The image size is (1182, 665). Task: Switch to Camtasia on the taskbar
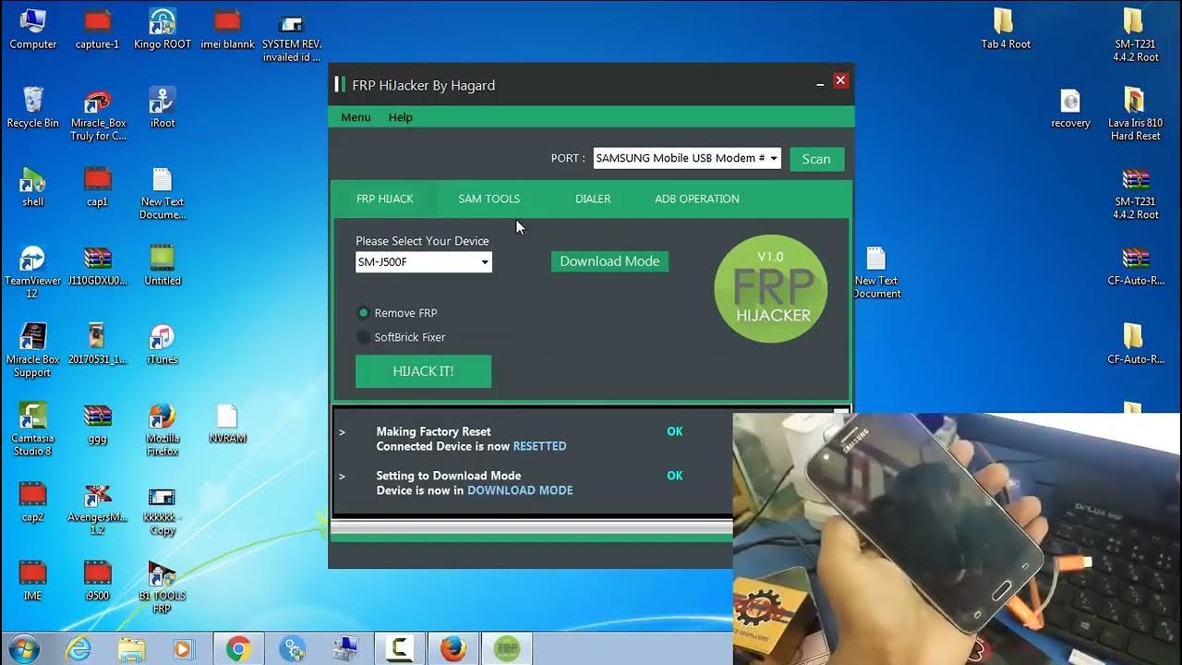(x=400, y=649)
